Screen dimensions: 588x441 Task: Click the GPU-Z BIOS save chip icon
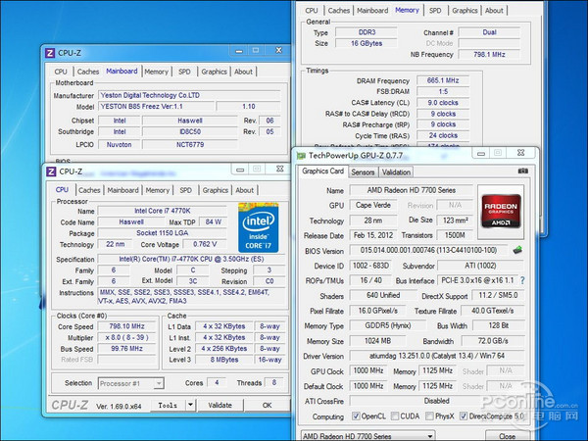(516, 249)
